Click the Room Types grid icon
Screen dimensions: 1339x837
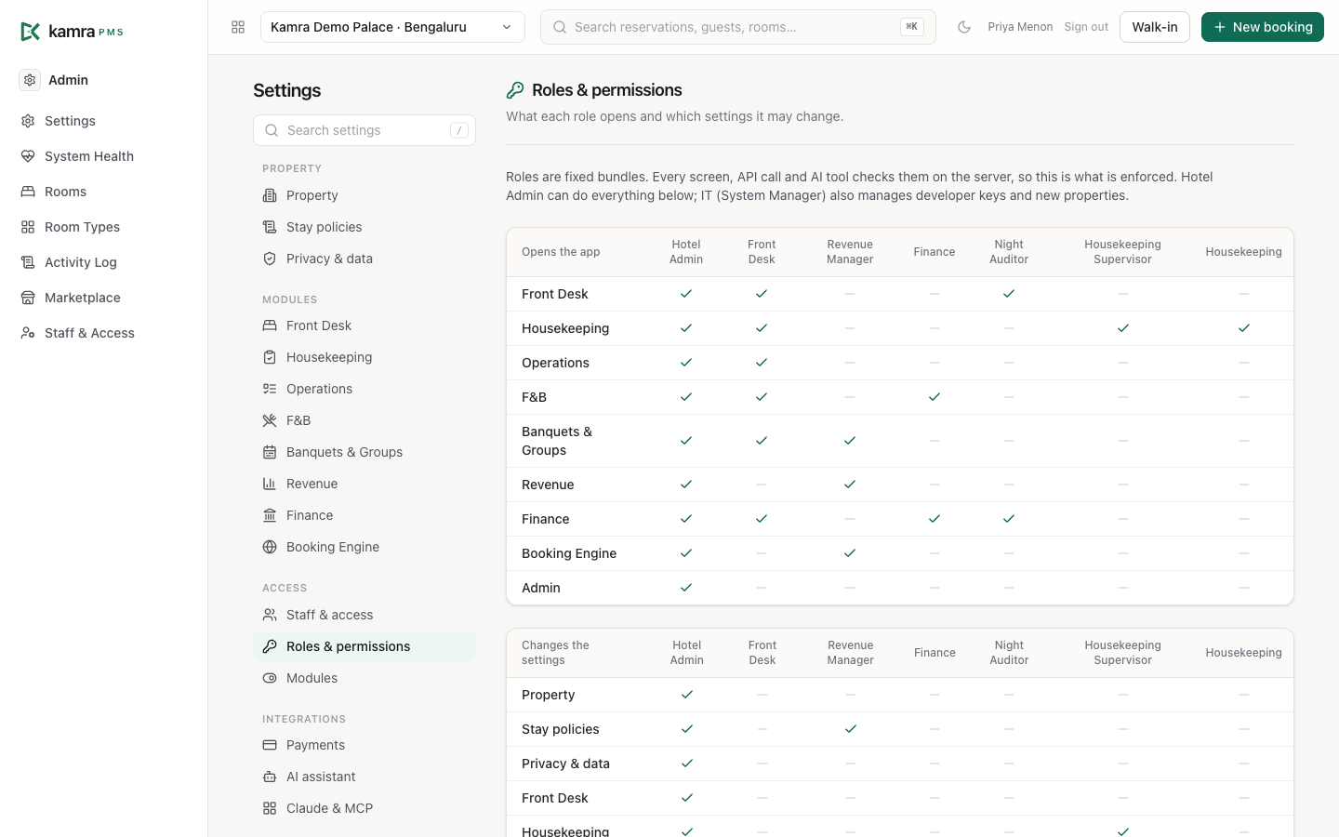coord(28,227)
